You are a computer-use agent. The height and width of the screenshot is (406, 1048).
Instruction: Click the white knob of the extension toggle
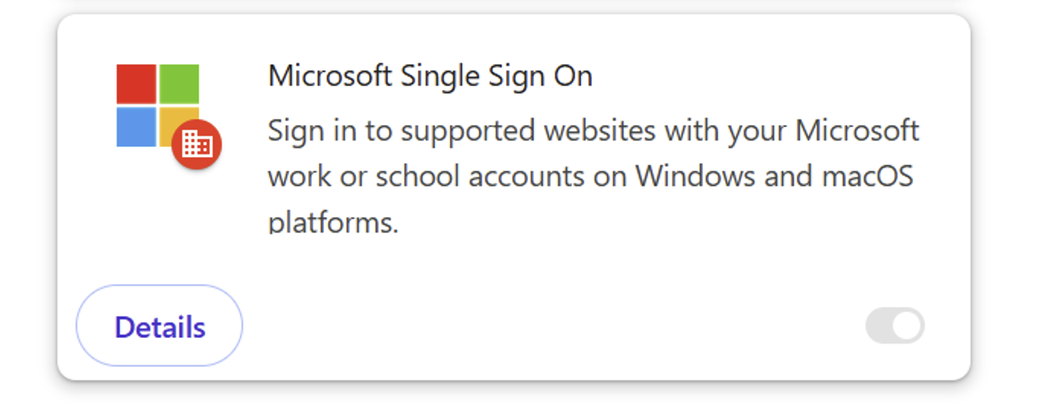coord(907,326)
